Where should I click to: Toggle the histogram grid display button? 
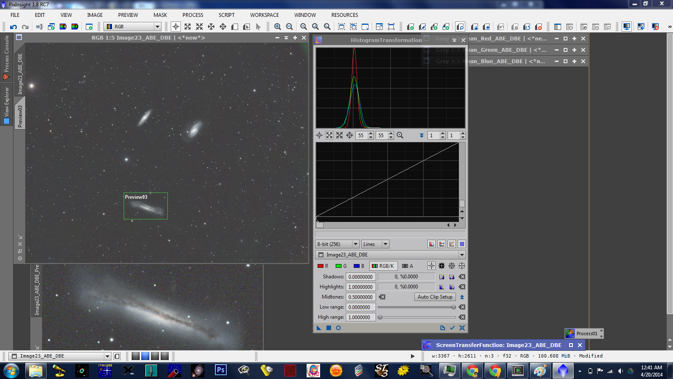coord(462,244)
